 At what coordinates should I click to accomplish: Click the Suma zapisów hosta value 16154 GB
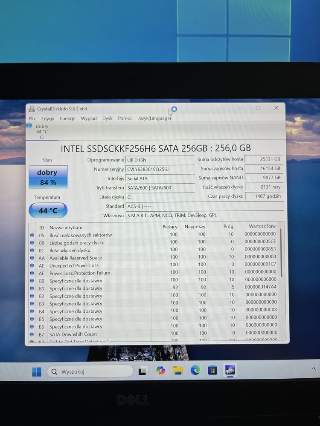(x=264, y=168)
